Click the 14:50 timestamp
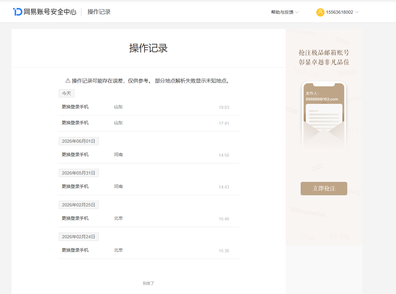396x294 pixels. click(x=224, y=155)
